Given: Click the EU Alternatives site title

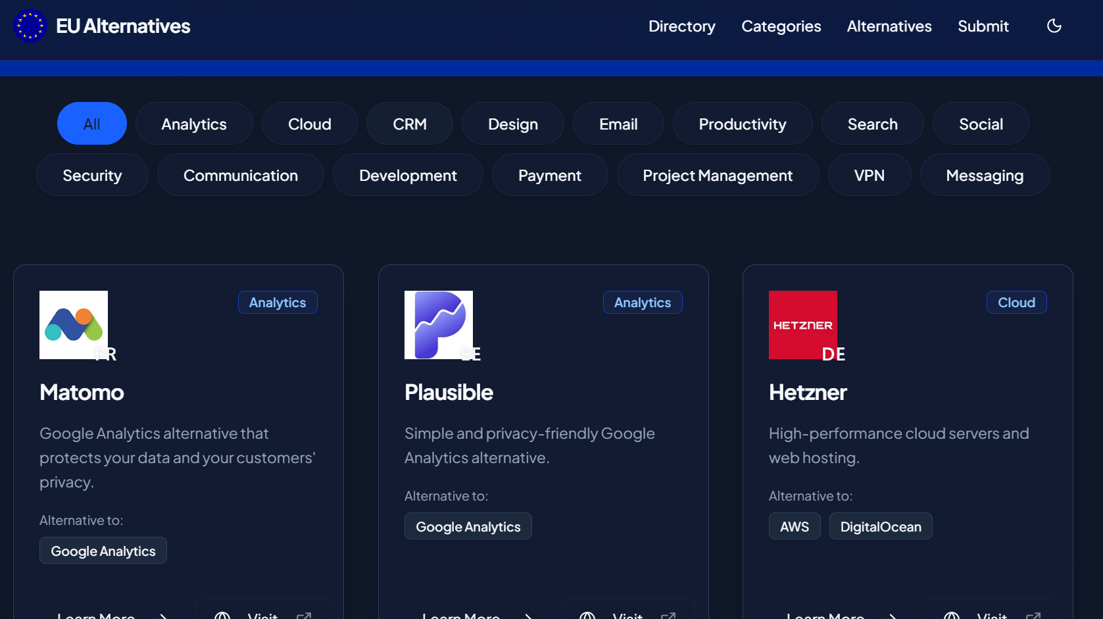Looking at the screenshot, I should coord(123,26).
